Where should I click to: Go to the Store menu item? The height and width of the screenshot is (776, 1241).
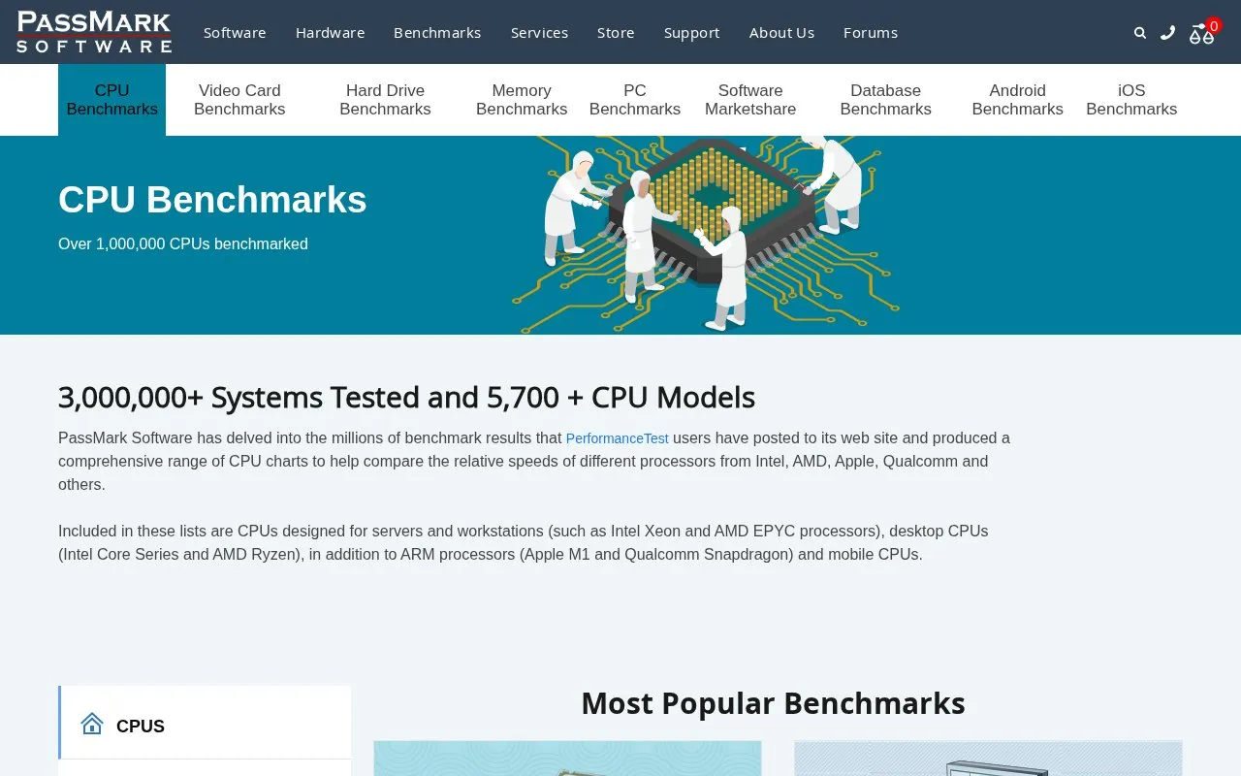pos(616,33)
